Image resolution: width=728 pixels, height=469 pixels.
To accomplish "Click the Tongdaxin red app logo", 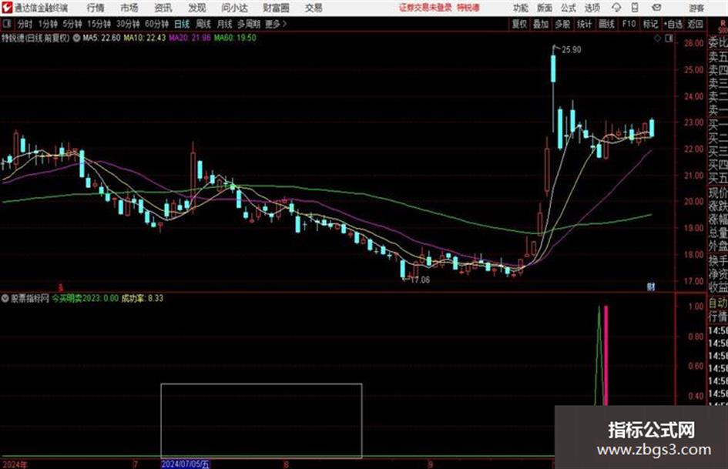I will [x=7, y=8].
